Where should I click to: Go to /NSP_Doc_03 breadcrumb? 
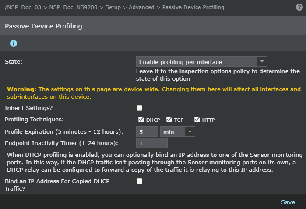pos(23,7)
